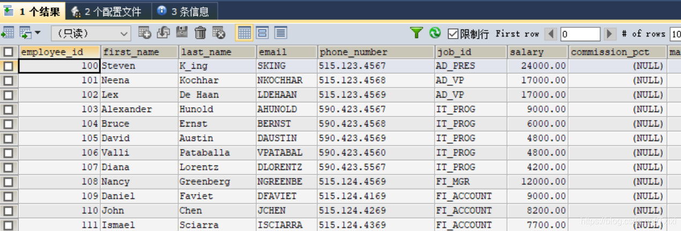Select the email cell NKOCHHAR

click(x=287, y=80)
